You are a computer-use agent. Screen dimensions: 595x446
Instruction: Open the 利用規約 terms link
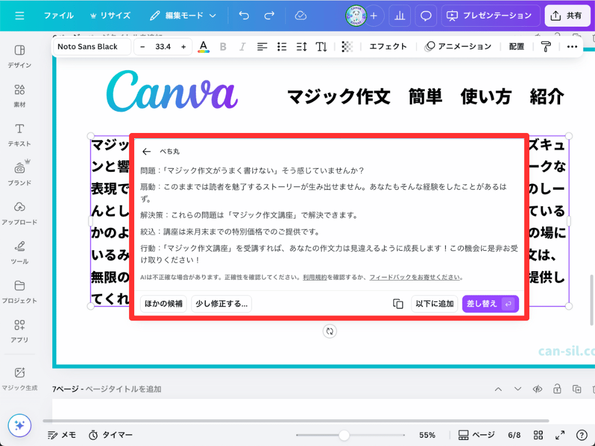click(314, 277)
